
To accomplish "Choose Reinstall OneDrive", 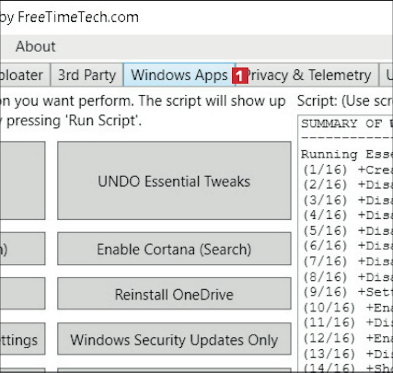I will coord(174,294).
